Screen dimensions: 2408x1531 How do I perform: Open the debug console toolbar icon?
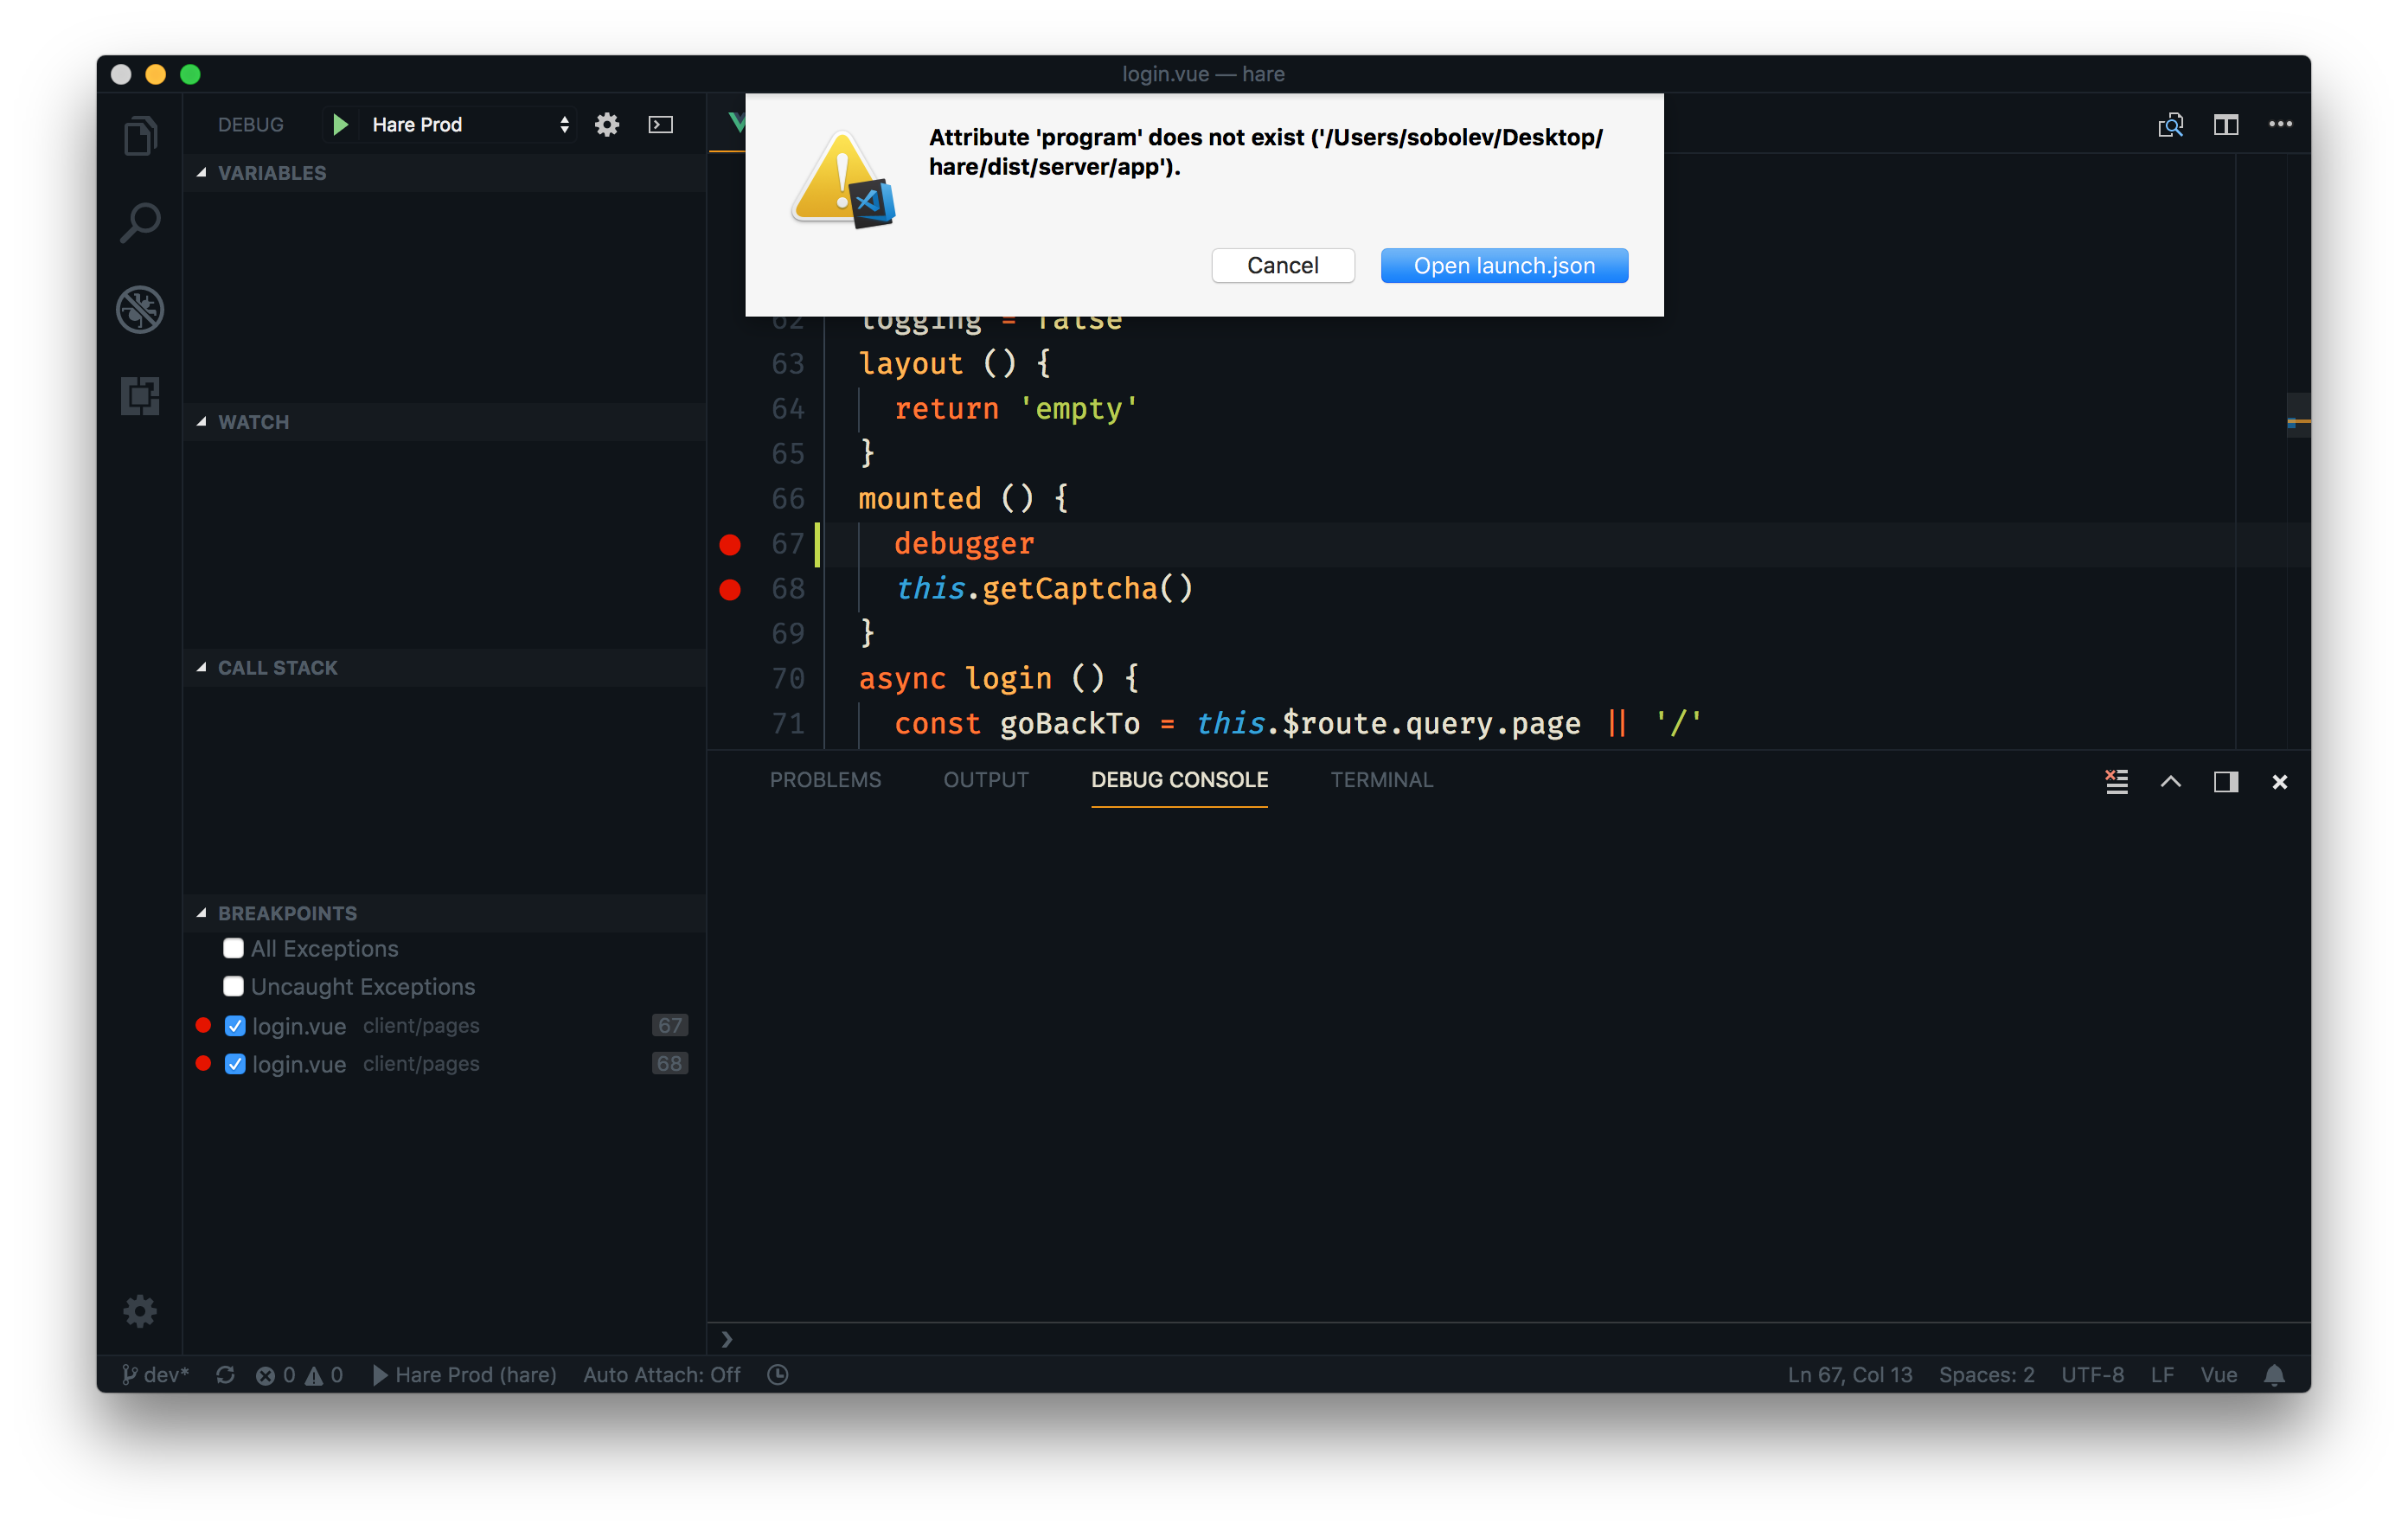tap(661, 124)
